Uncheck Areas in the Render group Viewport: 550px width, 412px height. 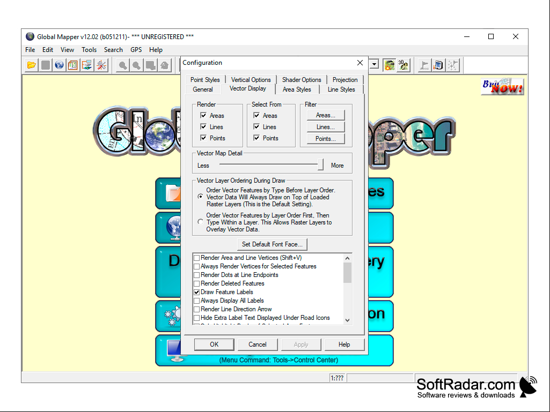[203, 115]
